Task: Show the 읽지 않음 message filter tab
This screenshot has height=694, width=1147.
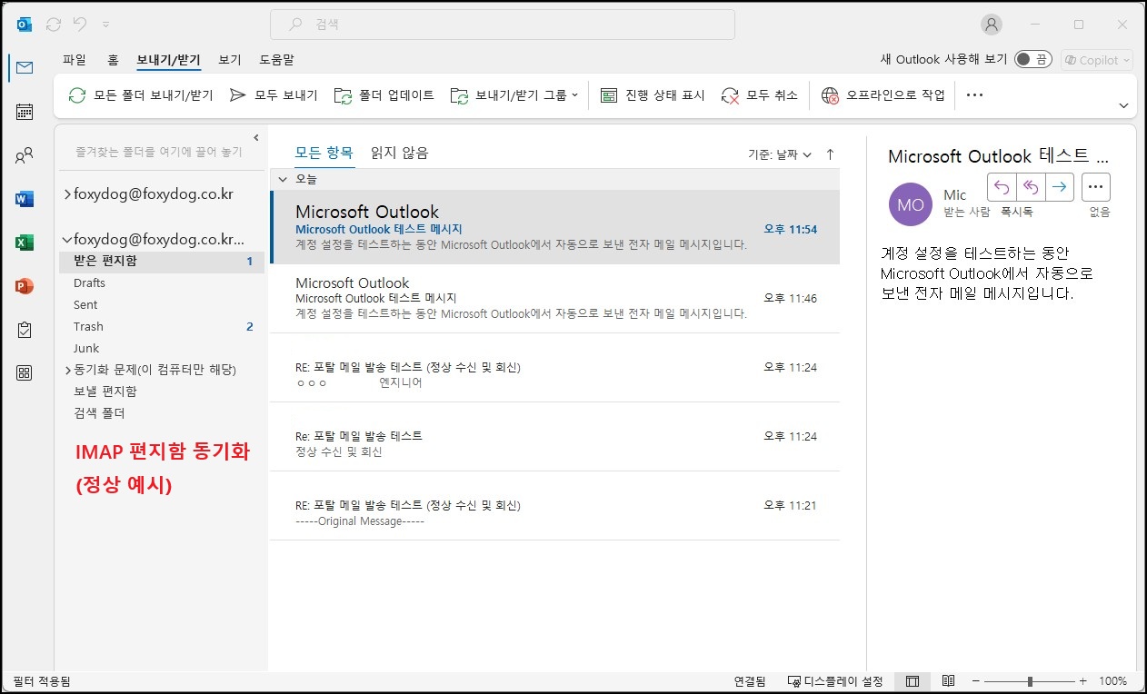Action: pyautogui.click(x=400, y=153)
